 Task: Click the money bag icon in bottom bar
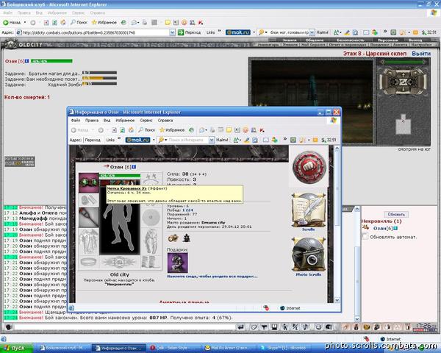(x=356, y=327)
